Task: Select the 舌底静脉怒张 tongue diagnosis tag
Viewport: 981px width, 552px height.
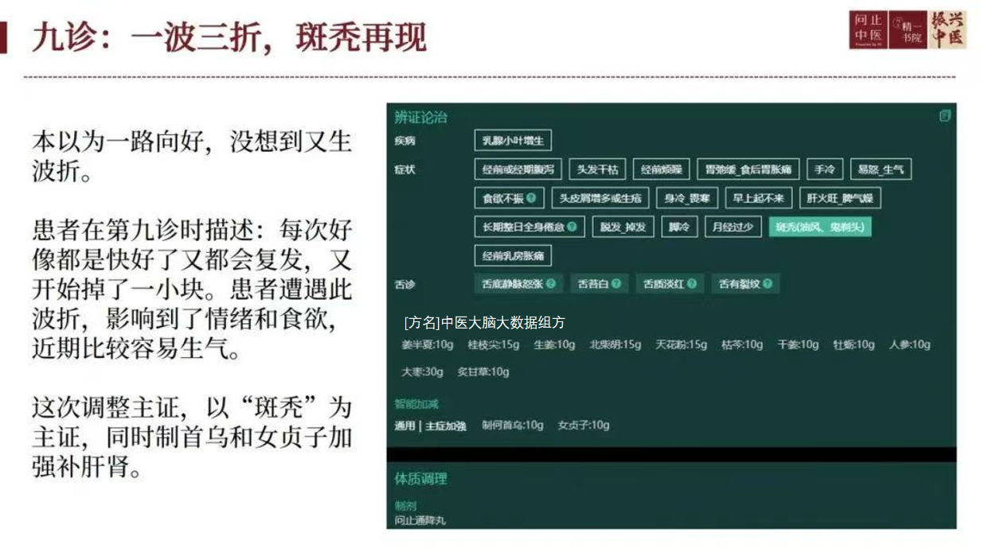Action: (518, 283)
